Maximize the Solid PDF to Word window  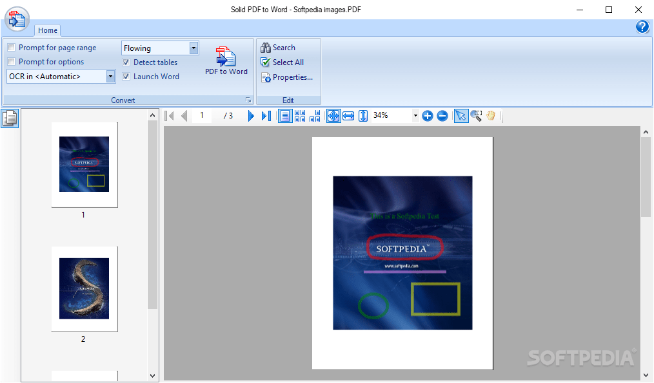(x=609, y=10)
